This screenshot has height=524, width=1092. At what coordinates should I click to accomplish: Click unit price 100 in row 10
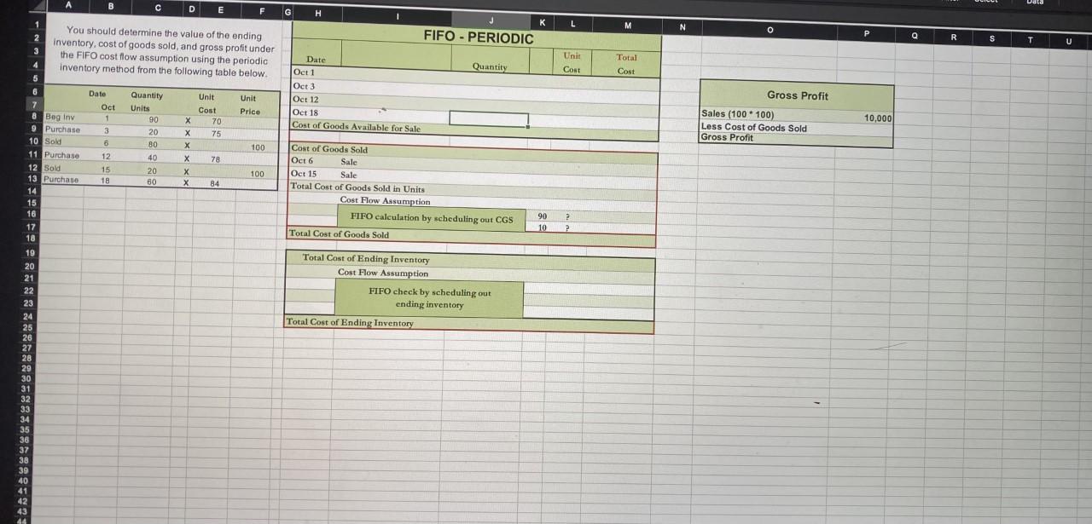[258, 148]
